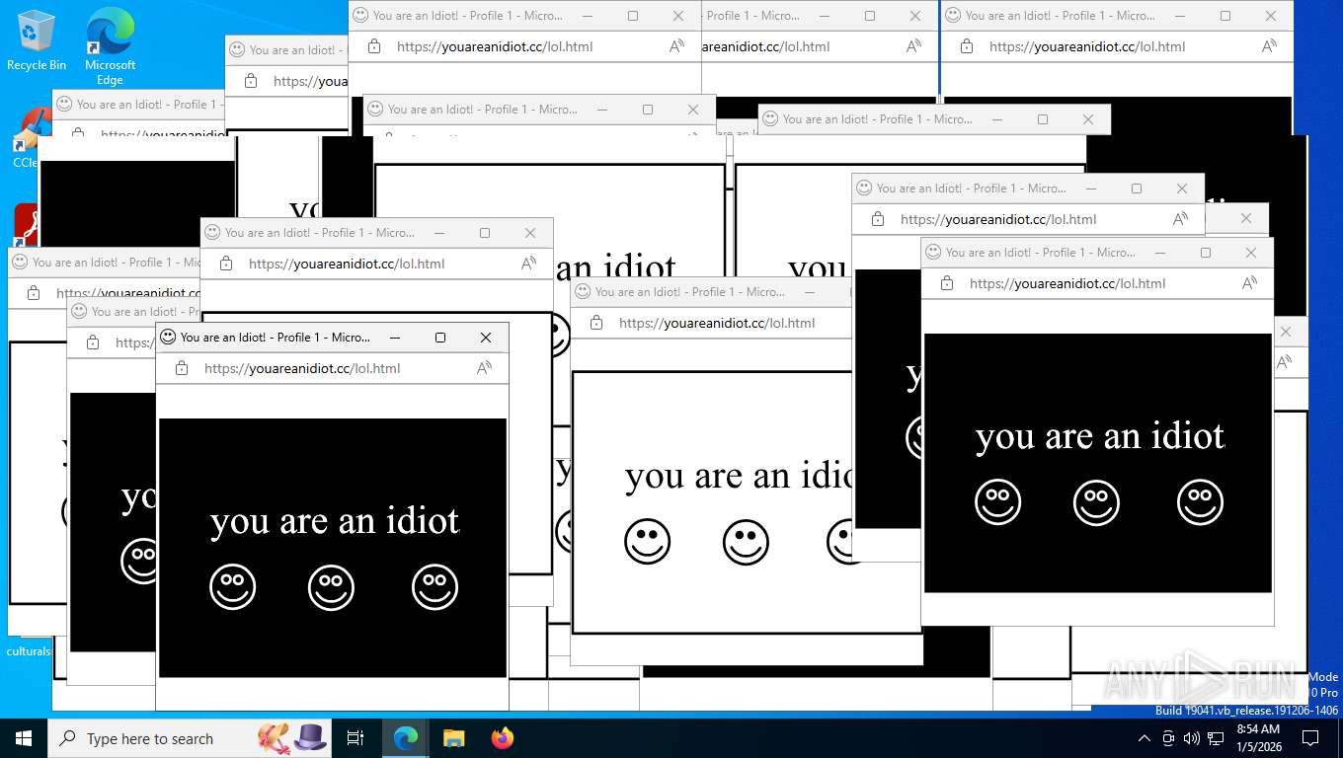Launch Microsoft Edge from the desktop shortcut
Screen dimensions: 1343x758
click(x=110, y=46)
